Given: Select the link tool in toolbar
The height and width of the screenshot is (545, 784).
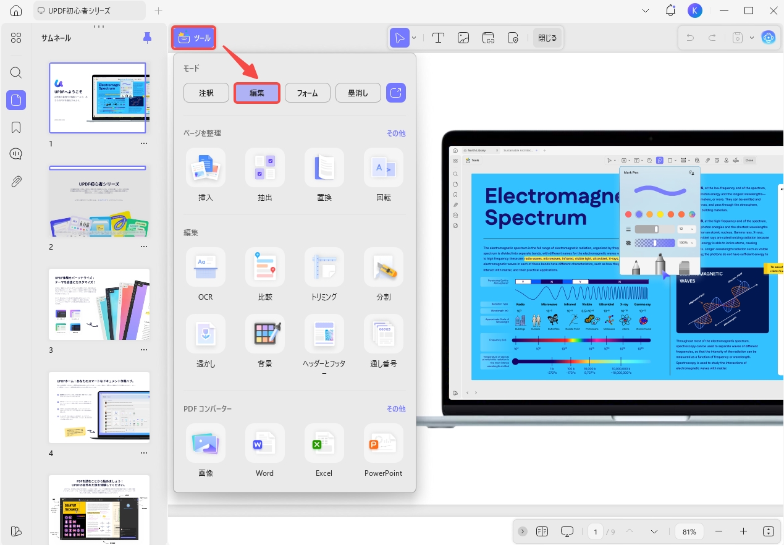Looking at the screenshot, I should pyautogui.click(x=488, y=38).
